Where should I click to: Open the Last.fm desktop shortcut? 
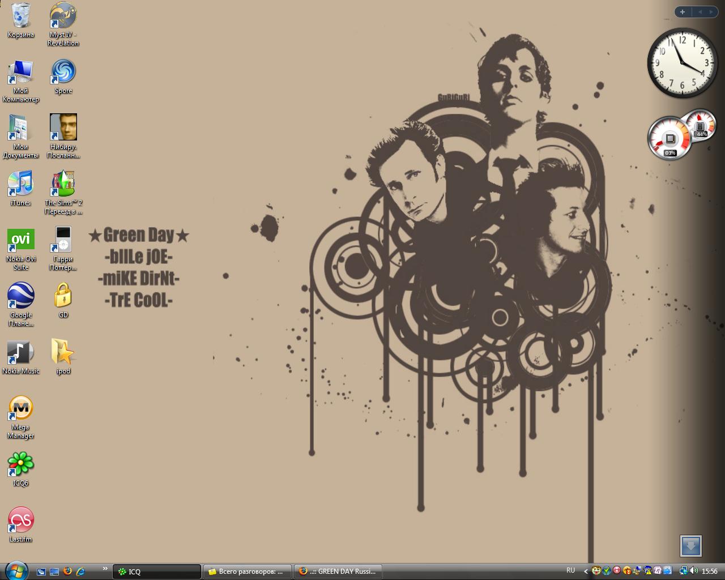[x=21, y=525]
